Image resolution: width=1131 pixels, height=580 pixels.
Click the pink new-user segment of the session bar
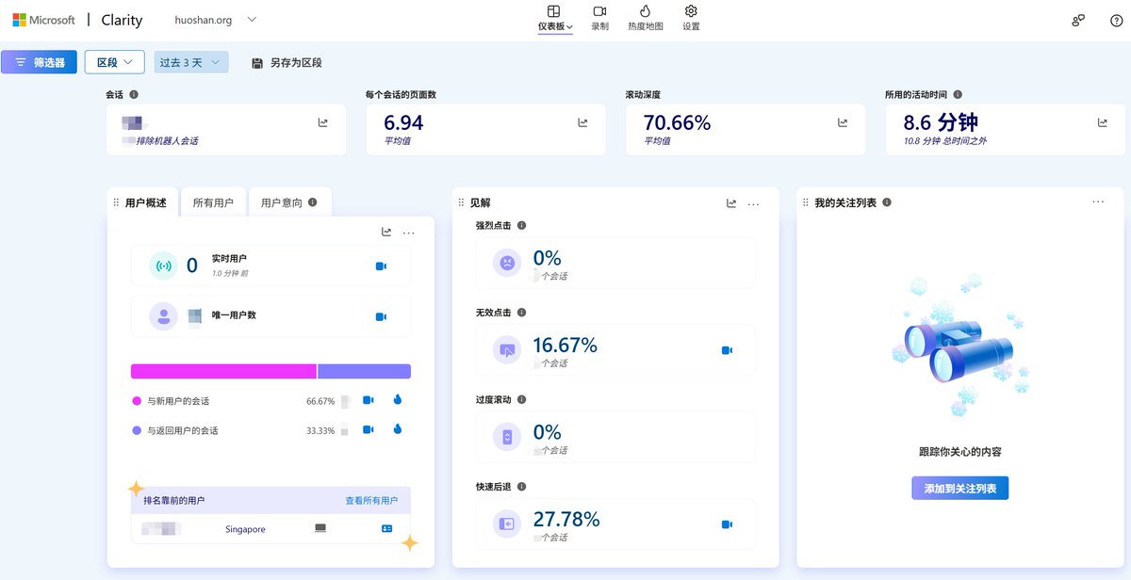click(223, 371)
